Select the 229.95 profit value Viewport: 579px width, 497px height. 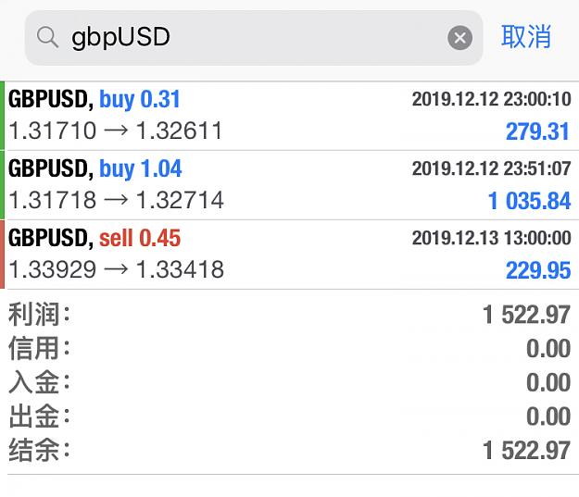538,270
